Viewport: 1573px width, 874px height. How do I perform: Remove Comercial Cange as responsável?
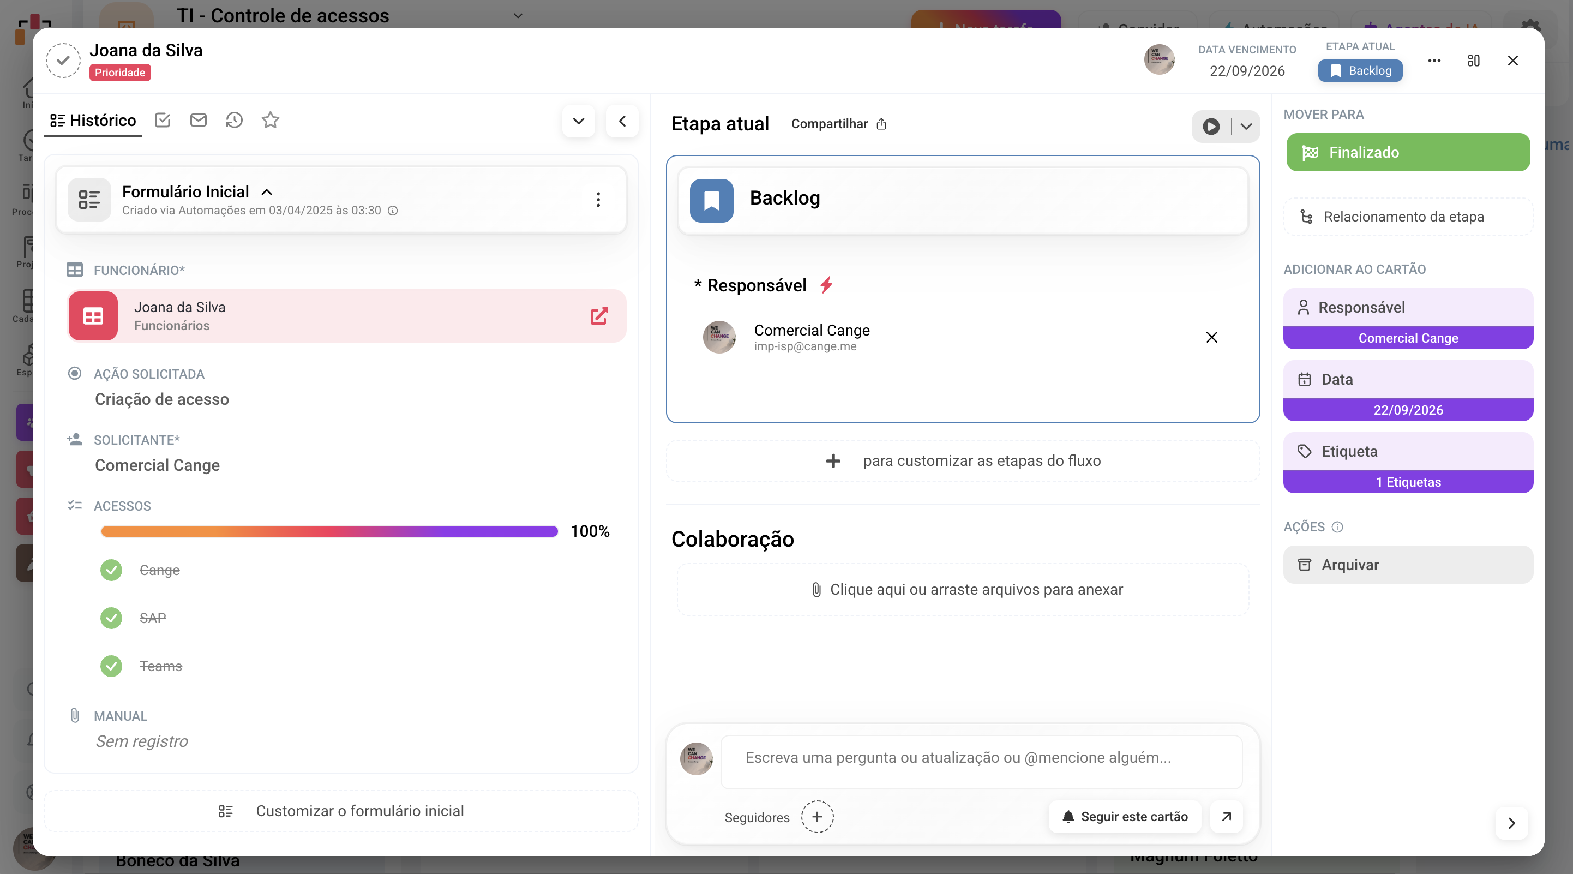click(1211, 337)
